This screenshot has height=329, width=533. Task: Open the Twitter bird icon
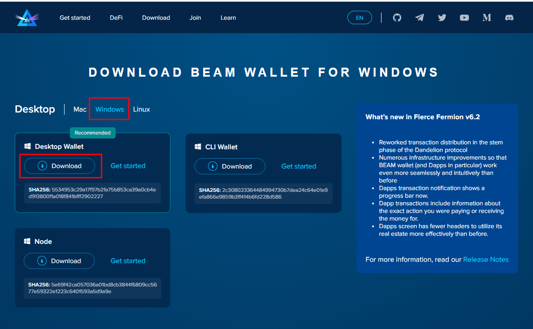tap(442, 18)
